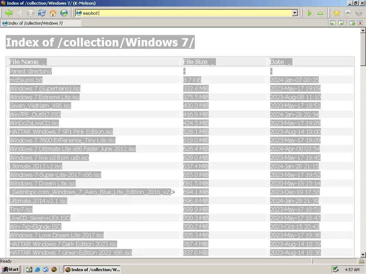Screen dimensions: 366x274
Task: Download Windows-7-Super-Lite-2017-x86.iso
Action: click(55, 175)
